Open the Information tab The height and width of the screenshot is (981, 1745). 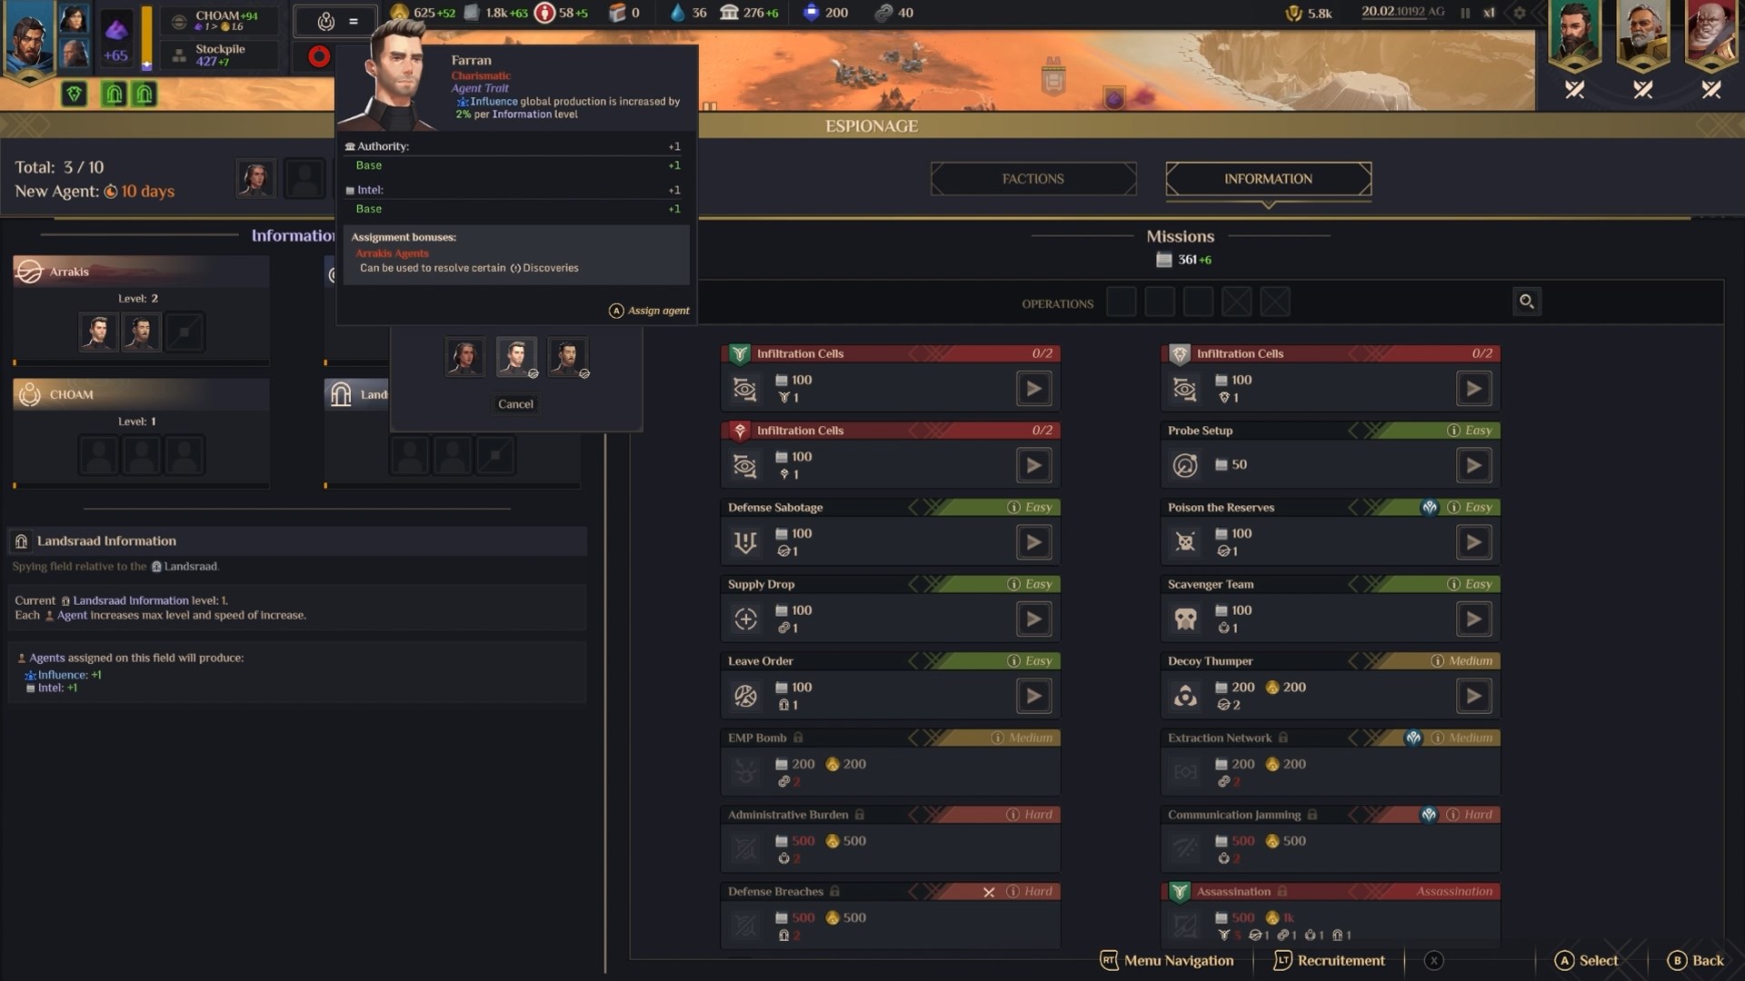(1268, 179)
